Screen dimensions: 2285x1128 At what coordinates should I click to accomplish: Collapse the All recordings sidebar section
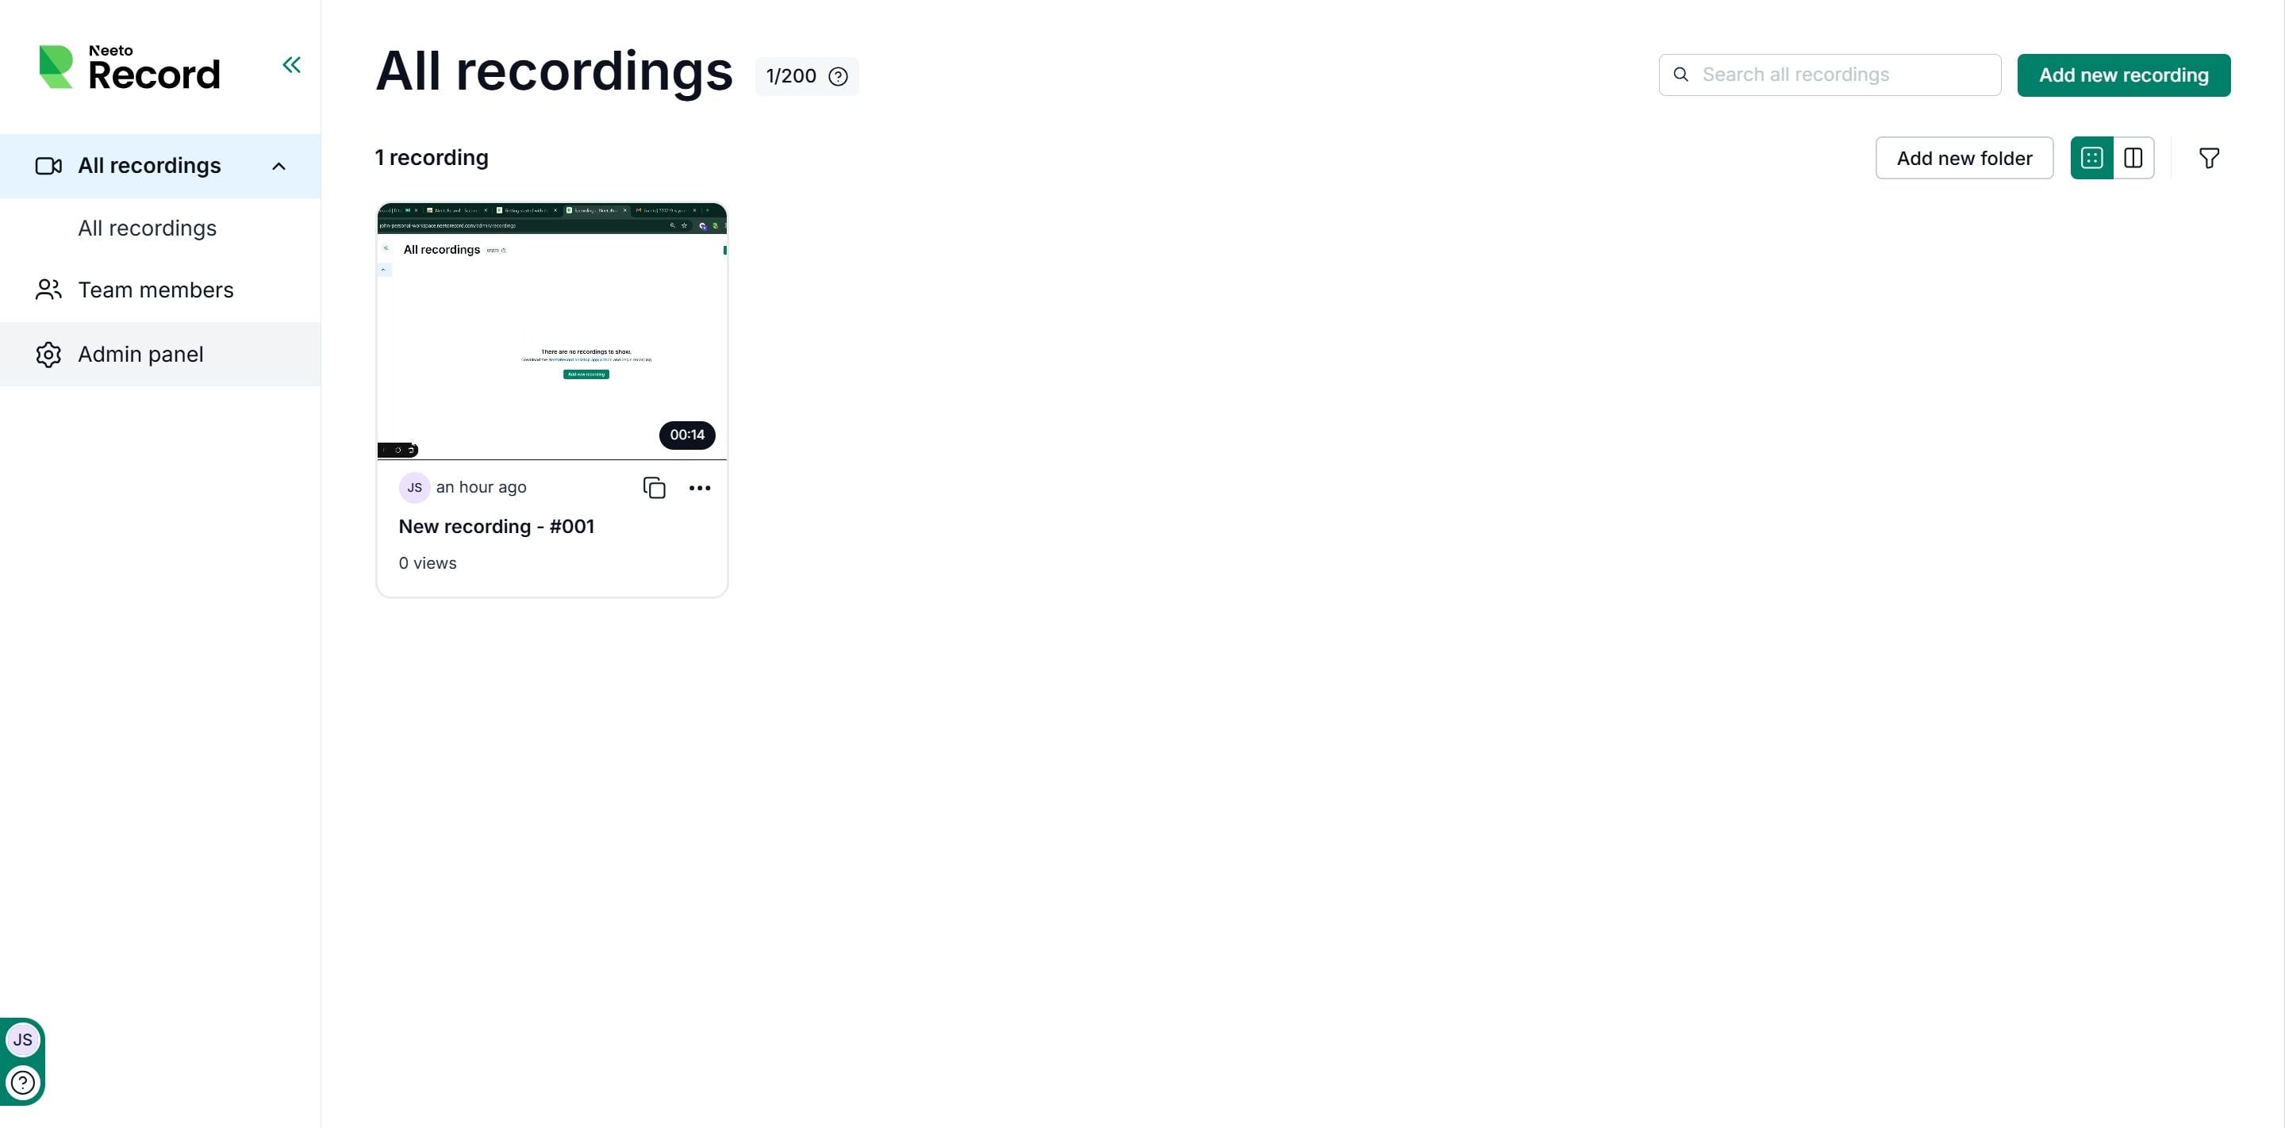pyautogui.click(x=278, y=166)
